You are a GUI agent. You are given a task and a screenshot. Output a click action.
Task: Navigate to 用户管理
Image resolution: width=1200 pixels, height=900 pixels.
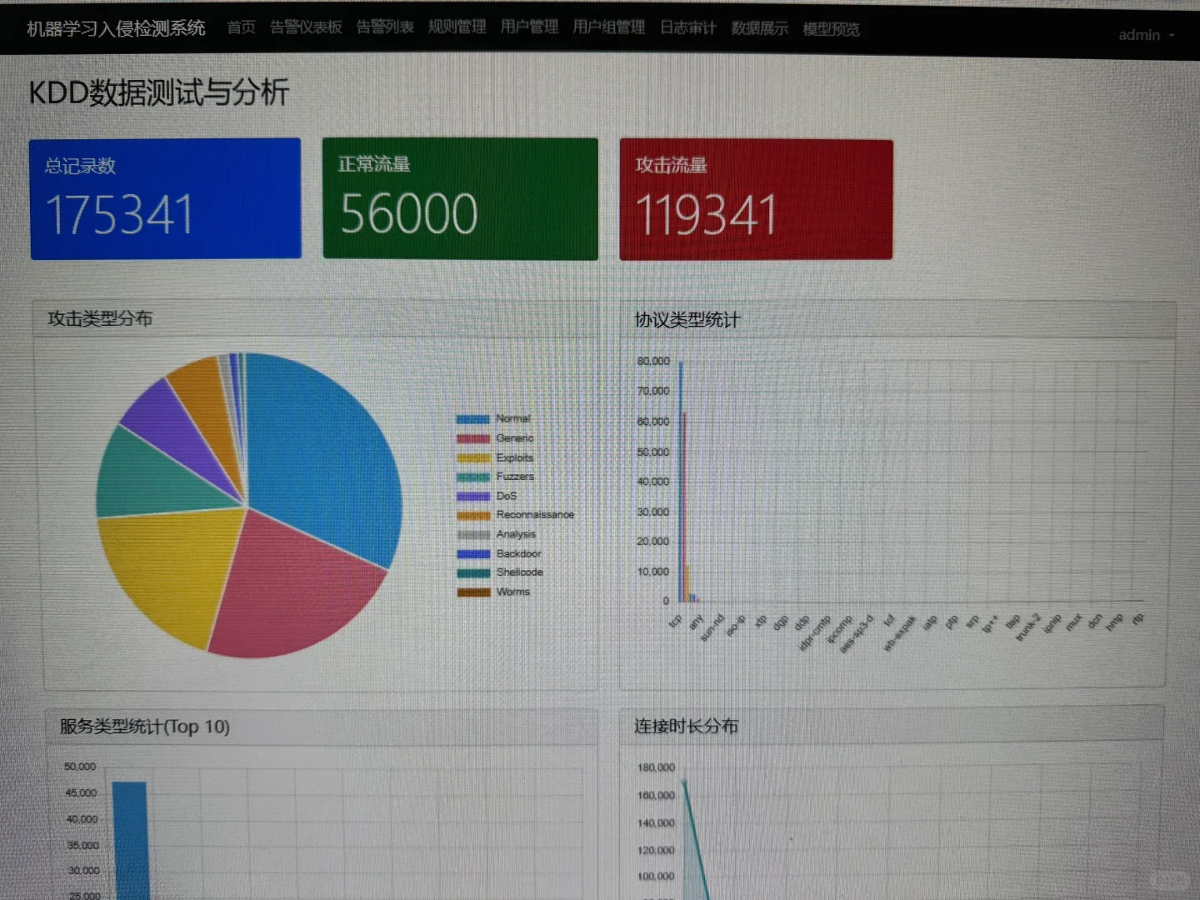[x=529, y=27]
